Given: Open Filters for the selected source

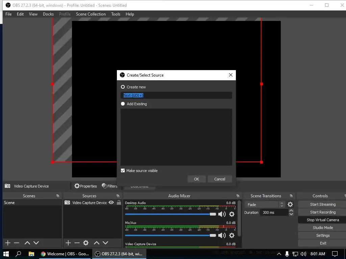Looking at the screenshot, I should tap(109, 186).
